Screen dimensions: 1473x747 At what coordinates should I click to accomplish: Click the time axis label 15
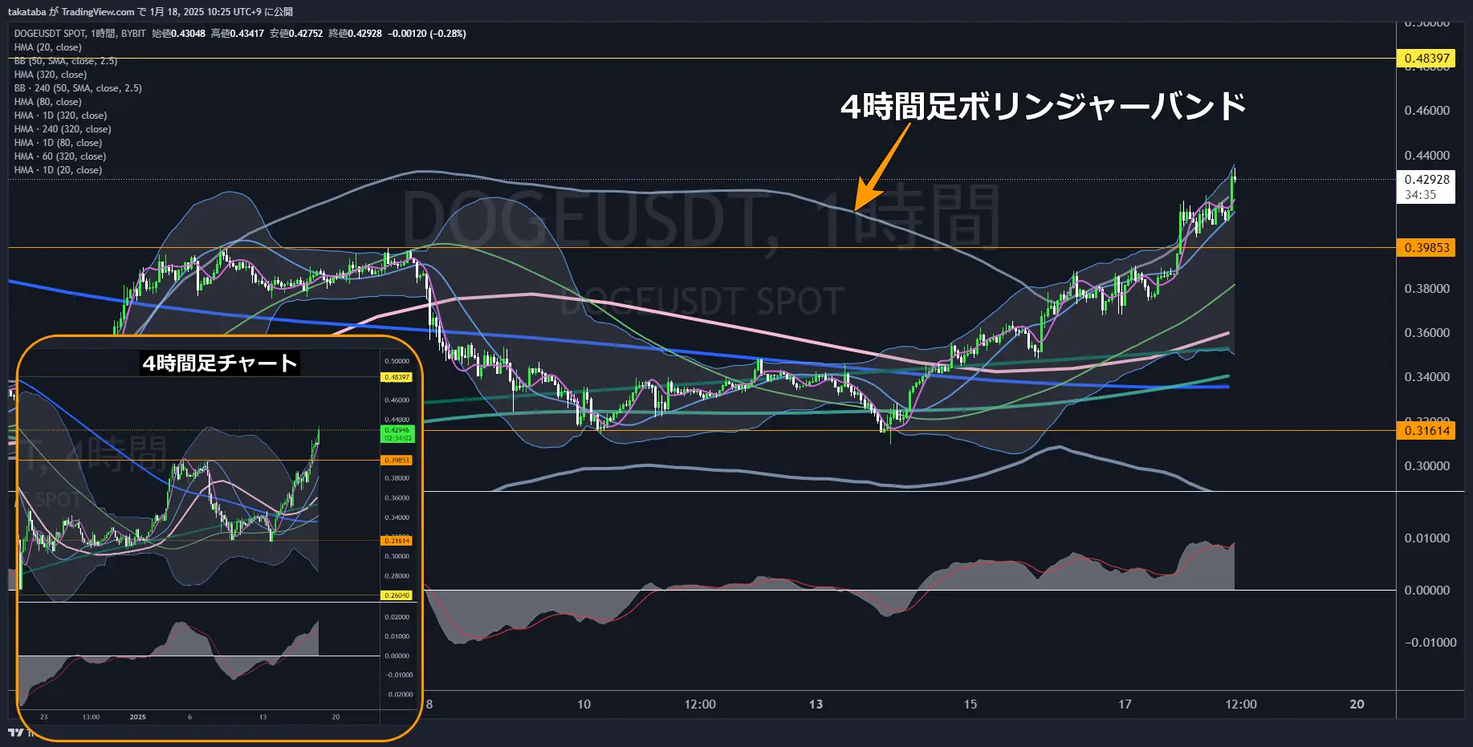pos(970,704)
